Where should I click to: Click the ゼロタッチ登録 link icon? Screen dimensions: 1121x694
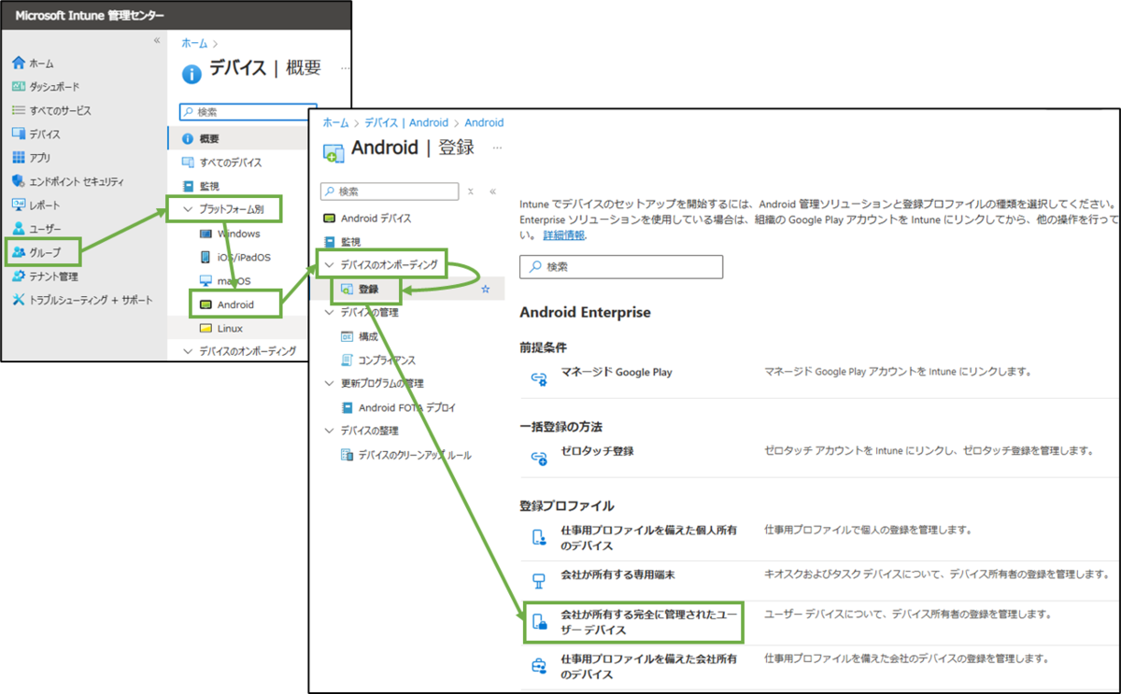pos(538,457)
